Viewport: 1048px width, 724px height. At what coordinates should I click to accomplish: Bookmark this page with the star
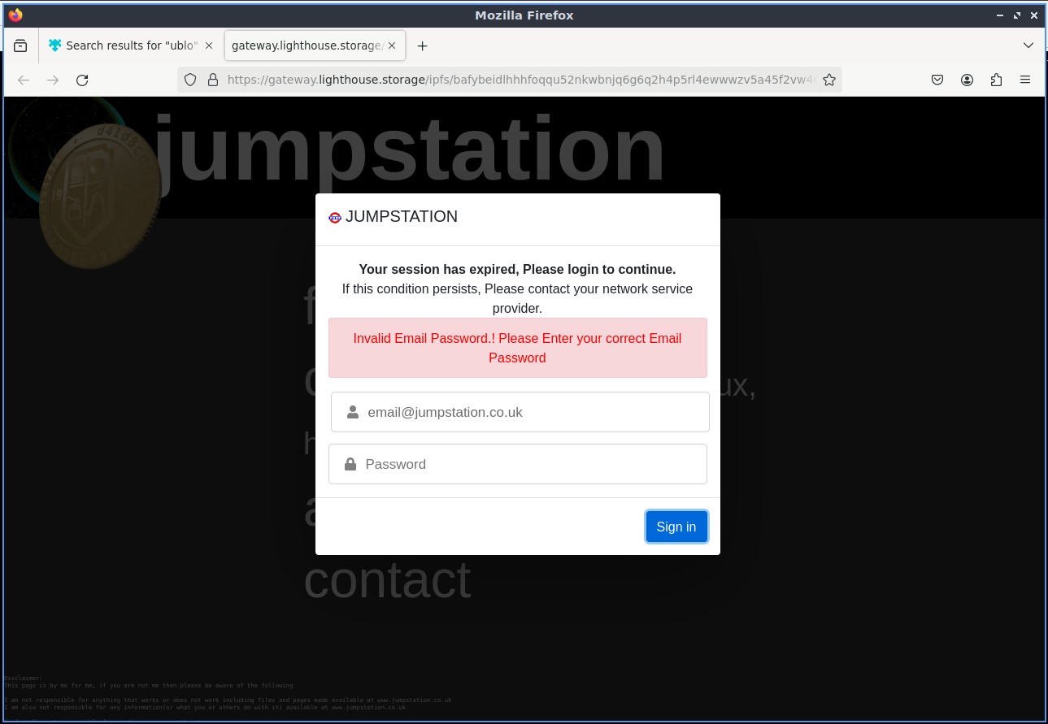tap(828, 80)
